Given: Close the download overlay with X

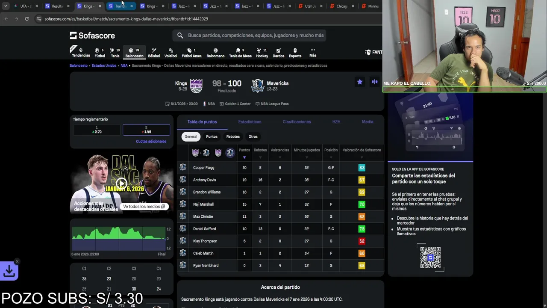Looking at the screenshot, I should (x=17, y=261).
